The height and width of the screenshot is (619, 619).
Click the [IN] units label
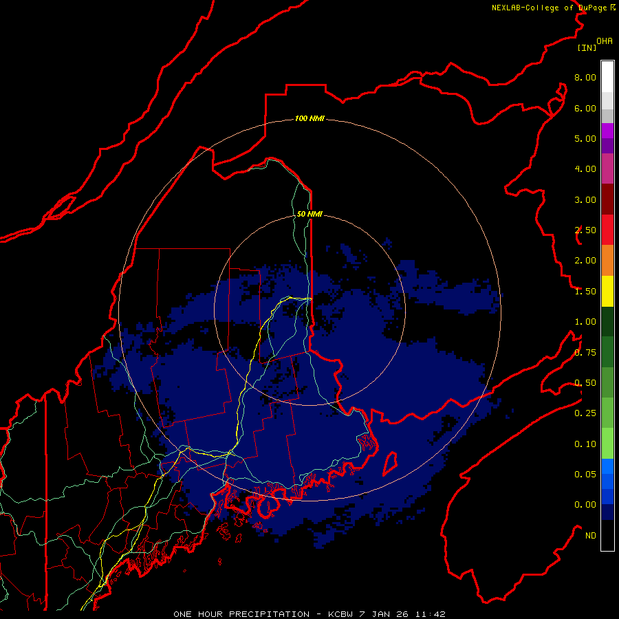pyautogui.click(x=587, y=47)
